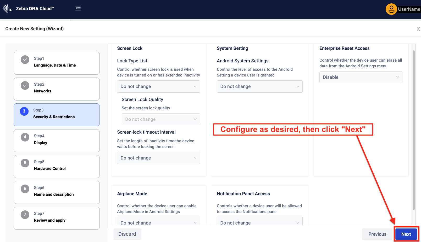Click the Step 5 number circle icon
421x242 pixels.
(25, 163)
